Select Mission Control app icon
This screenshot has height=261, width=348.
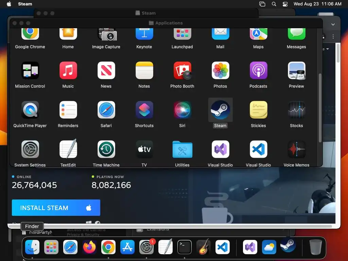(x=30, y=70)
